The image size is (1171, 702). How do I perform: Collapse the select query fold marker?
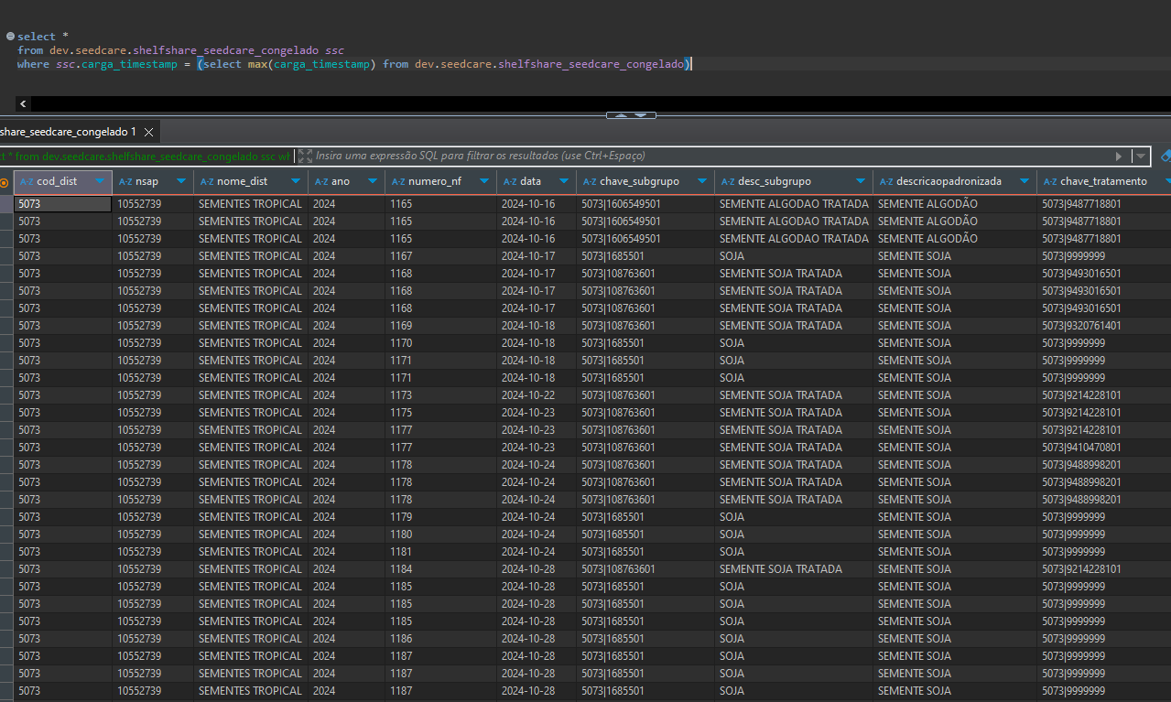9,37
